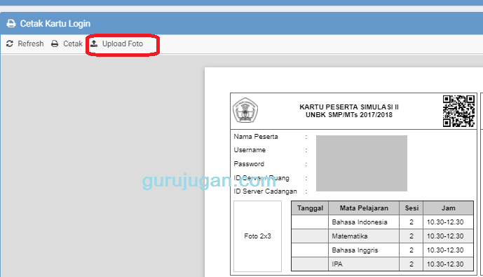
Task: Click the KARTU PESERTA SIMULASI II heading
Action: pos(349,107)
